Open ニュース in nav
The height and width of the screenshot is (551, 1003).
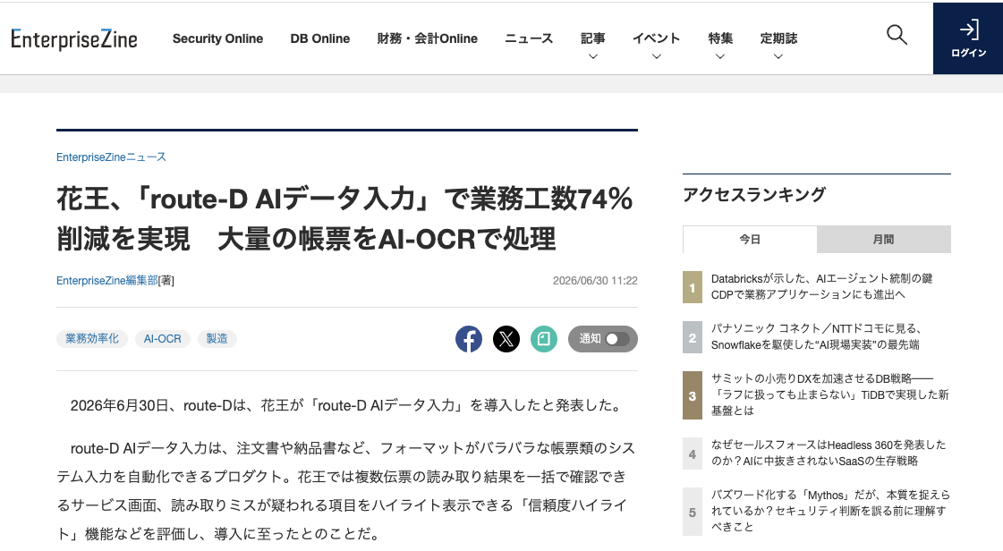pyautogui.click(x=529, y=38)
